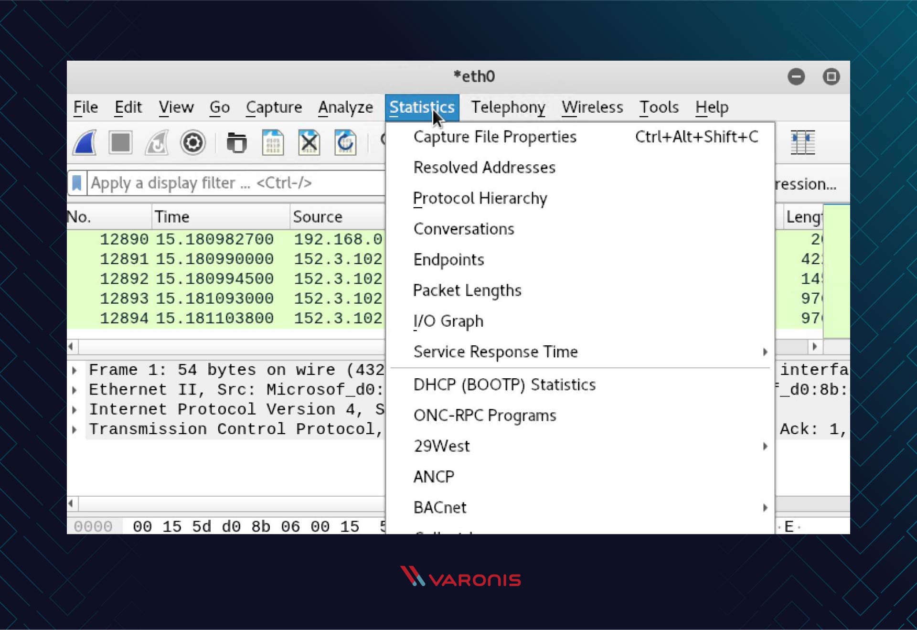Reload this capture file icon
This screenshot has height=630, width=917.
345,142
